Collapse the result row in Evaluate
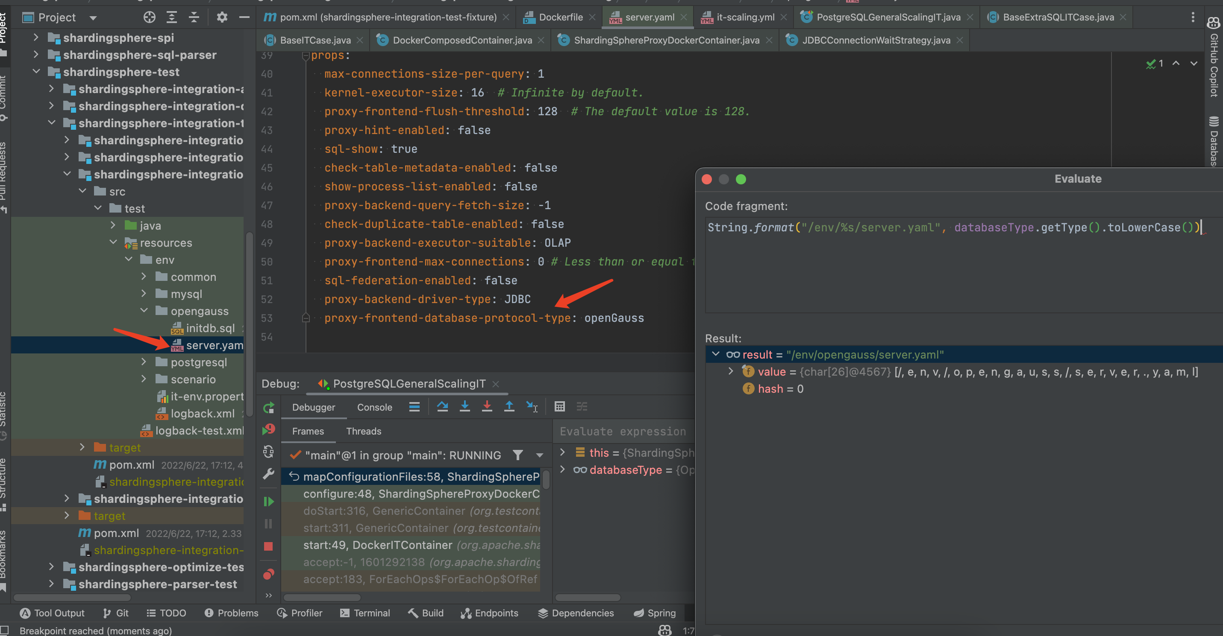Image resolution: width=1223 pixels, height=636 pixels. pyautogui.click(x=716, y=354)
